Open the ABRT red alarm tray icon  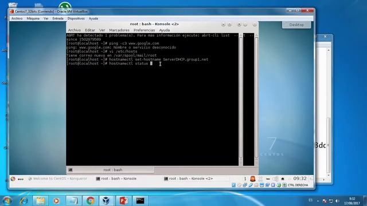(252, 179)
